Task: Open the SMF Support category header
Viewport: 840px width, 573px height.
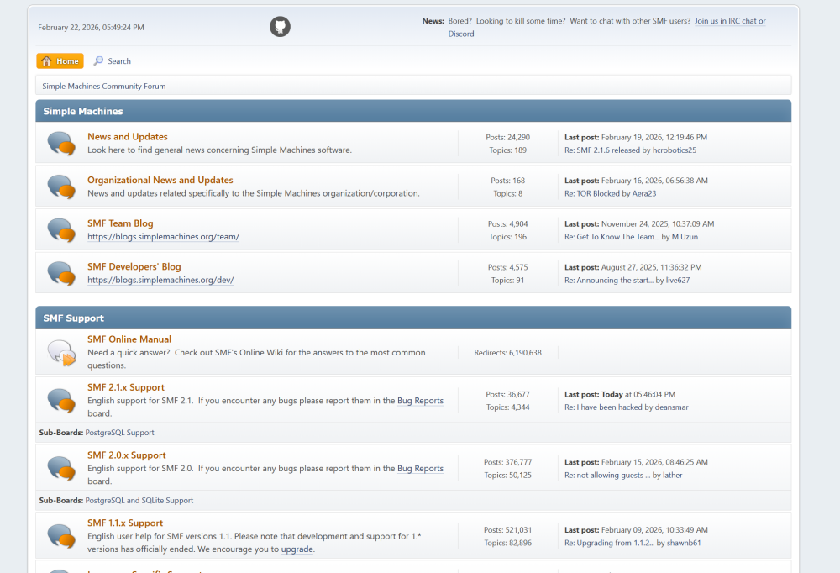Action: pos(73,318)
